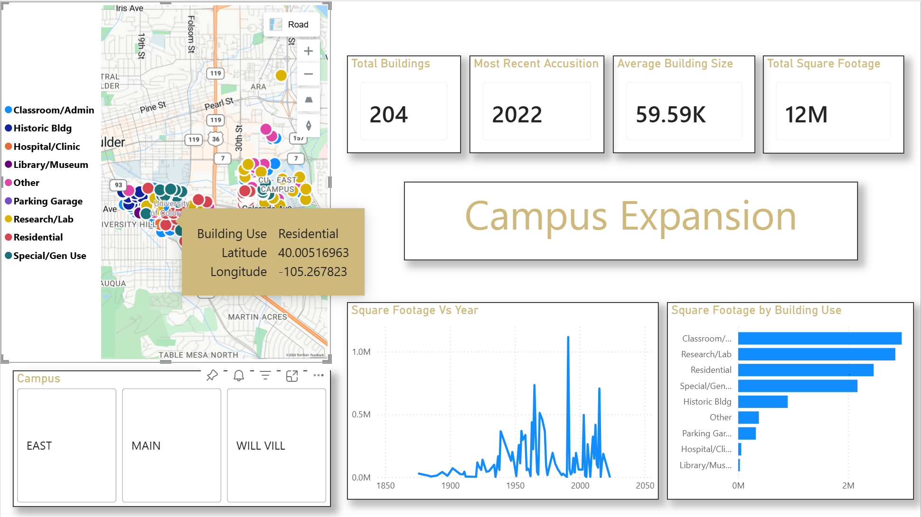The width and height of the screenshot is (921, 517).
Task: Open Campus visual in focus mode
Action: (292, 376)
